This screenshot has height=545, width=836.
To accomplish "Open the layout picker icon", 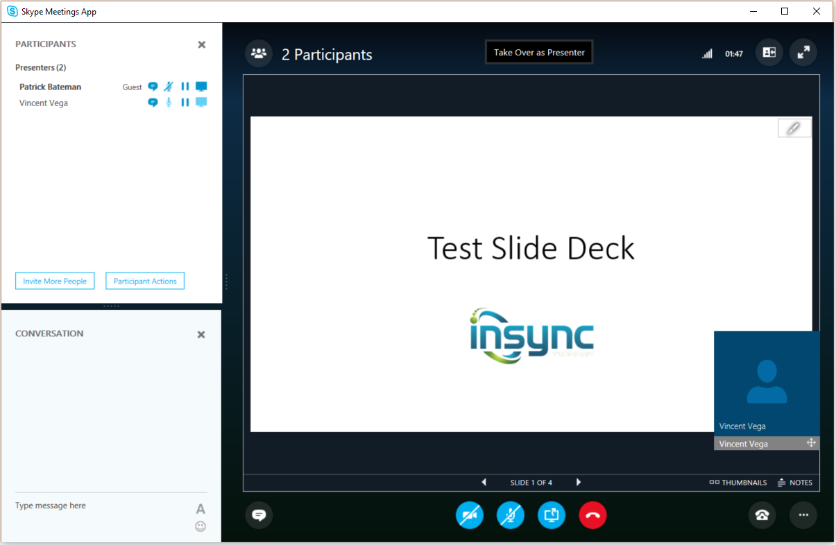I will [x=769, y=53].
